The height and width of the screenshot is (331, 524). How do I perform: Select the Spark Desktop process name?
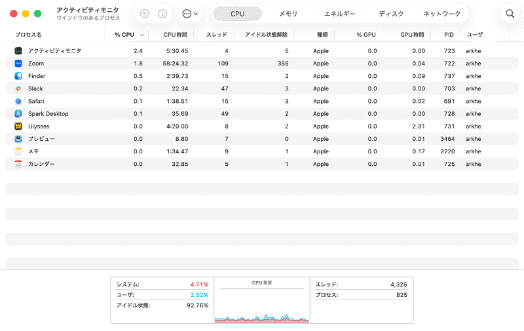point(48,113)
